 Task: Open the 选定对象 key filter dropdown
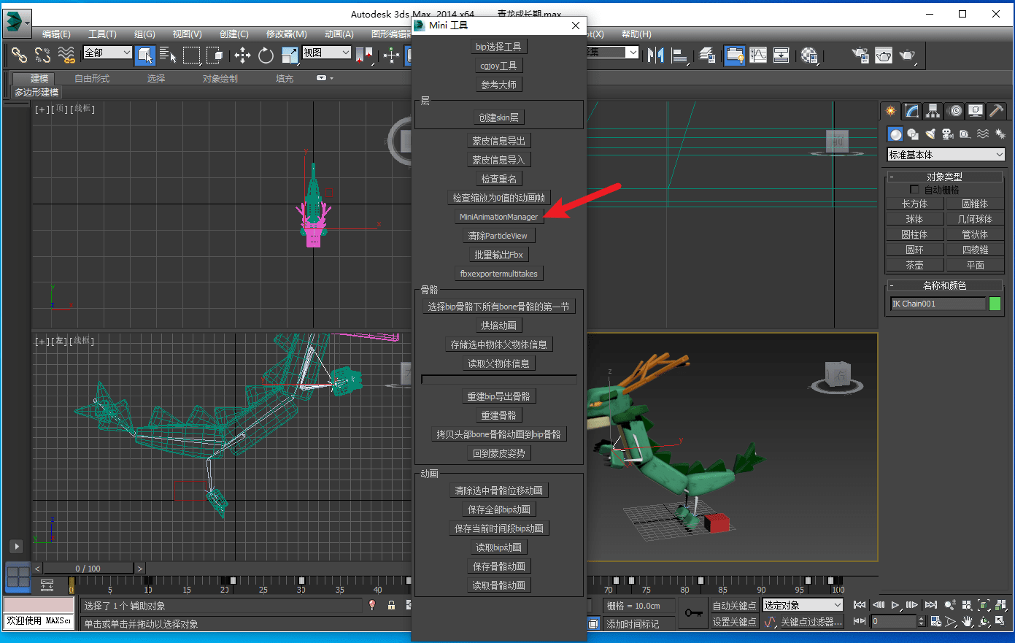803,605
